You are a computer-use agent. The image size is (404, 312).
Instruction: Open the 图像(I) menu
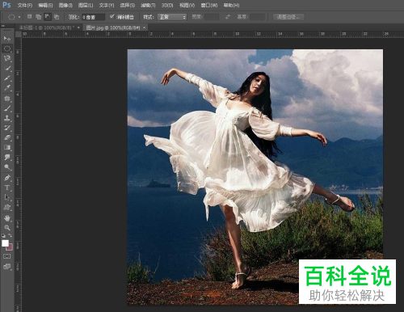point(65,5)
